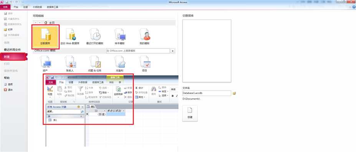
Task: Click the Create (创建) button under the file name
Action: pyautogui.click(x=190, y=113)
